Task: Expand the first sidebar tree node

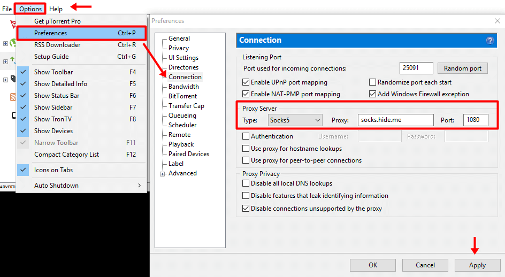Action: pyautogui.click(x=5, y=43)
